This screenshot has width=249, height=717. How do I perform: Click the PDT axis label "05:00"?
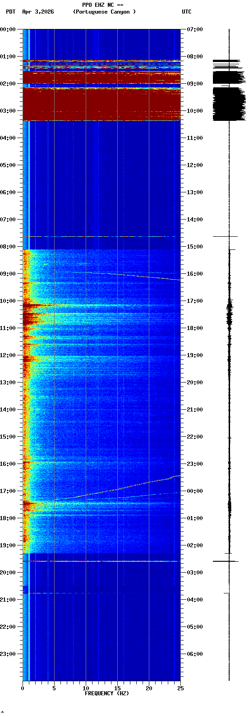pyautogui.click(x=8, y=165)
